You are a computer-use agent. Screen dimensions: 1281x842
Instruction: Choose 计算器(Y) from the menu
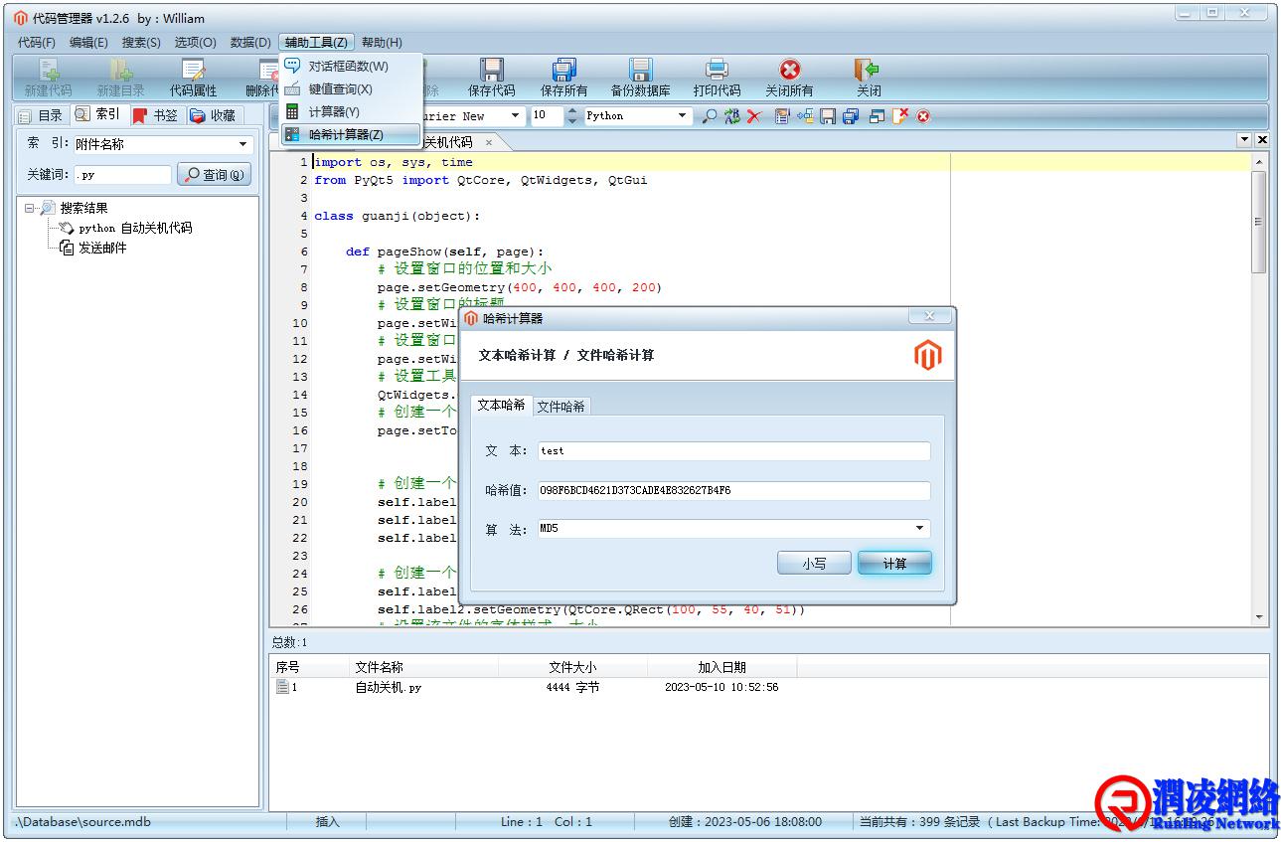(351, 112)
